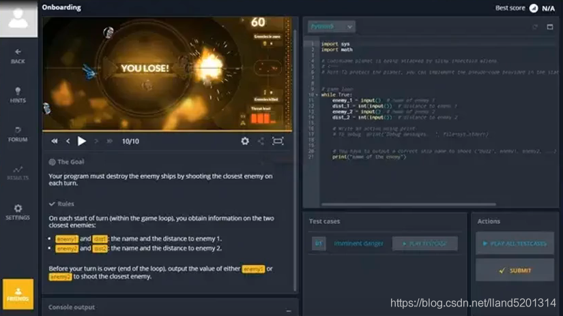Select test case 01 number badge
The width and height of the screenshot is (563, 316).
(x=319, y=244)
